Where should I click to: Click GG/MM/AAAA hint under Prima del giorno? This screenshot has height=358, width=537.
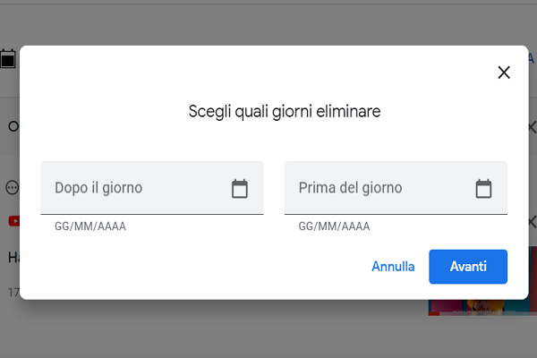[x=334, y=226]
